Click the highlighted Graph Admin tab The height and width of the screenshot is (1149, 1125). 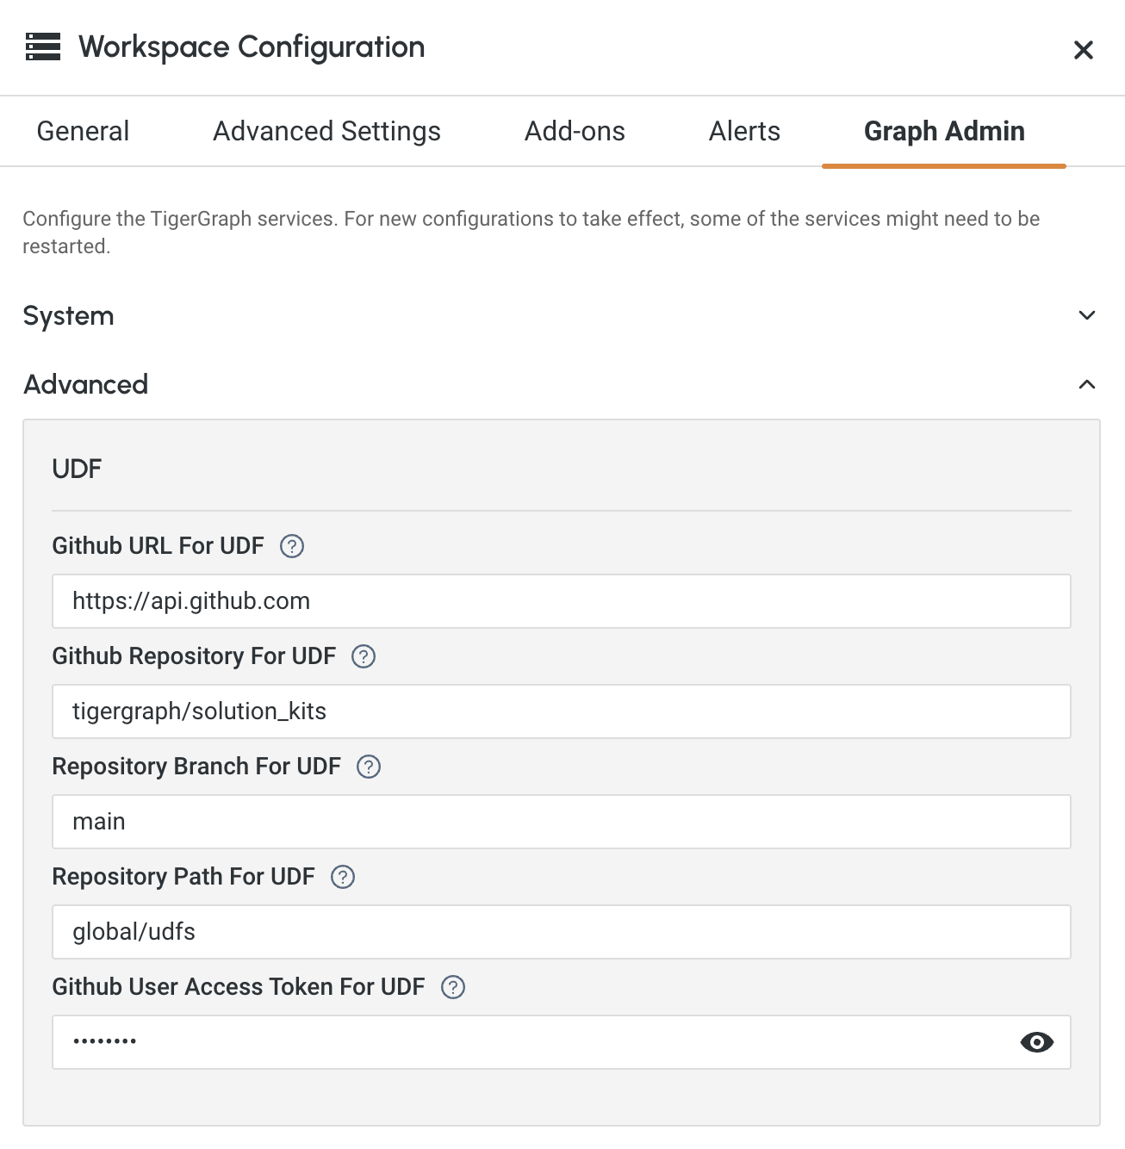pos(943,131)
